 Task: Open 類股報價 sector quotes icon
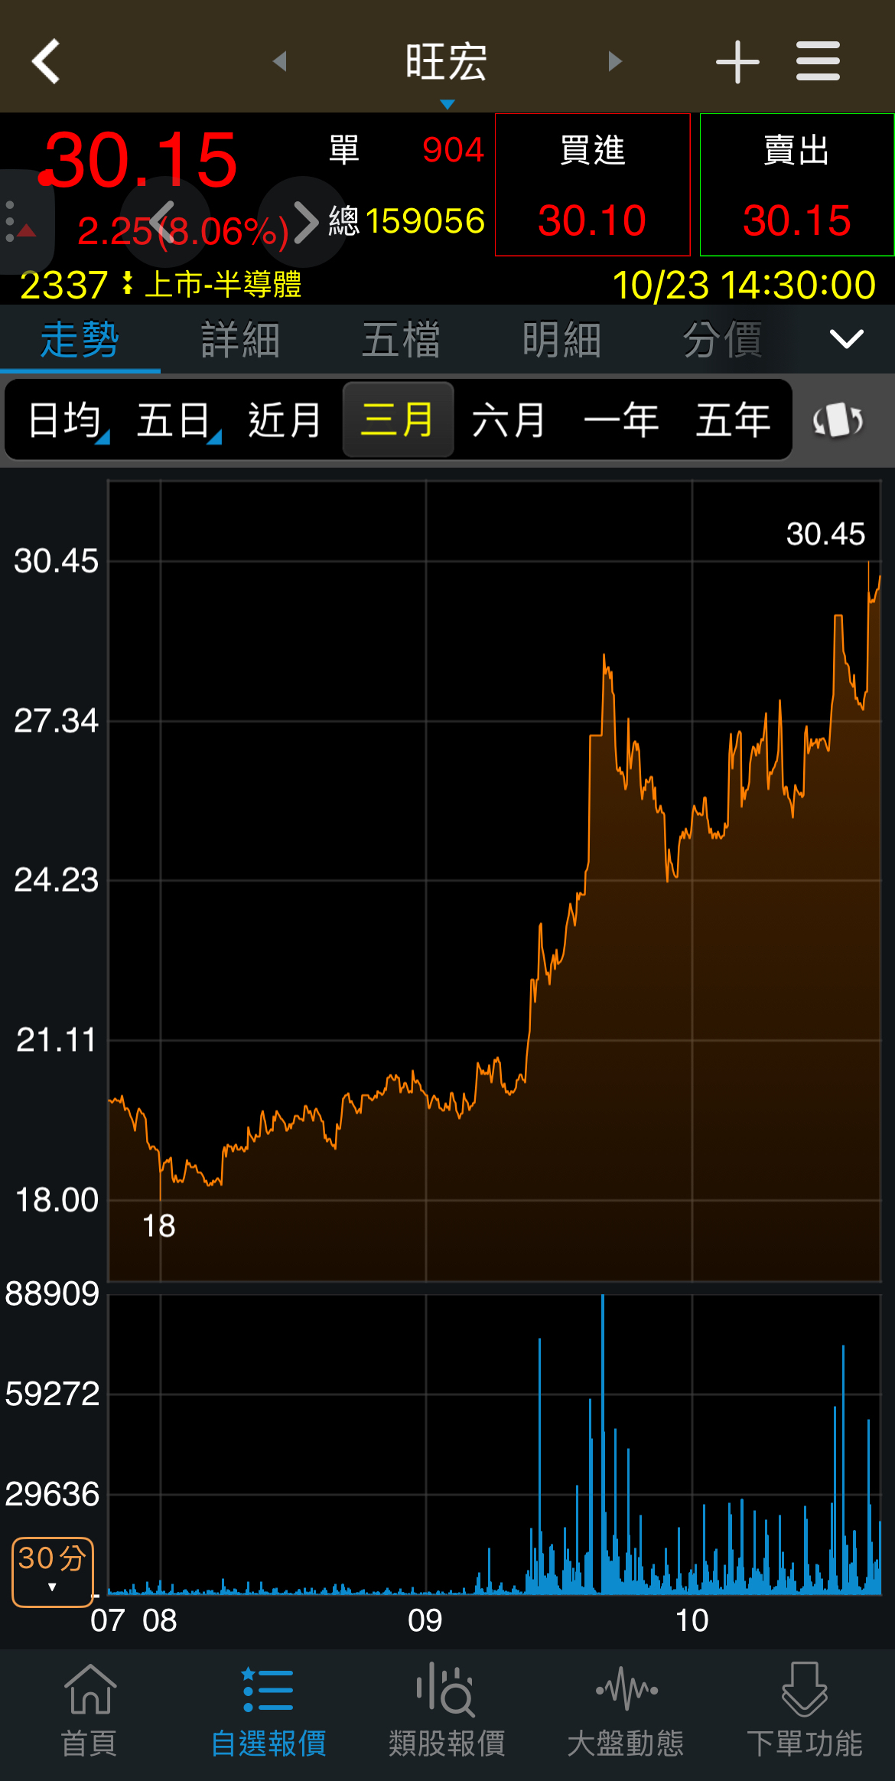[x=447, y=1711]
